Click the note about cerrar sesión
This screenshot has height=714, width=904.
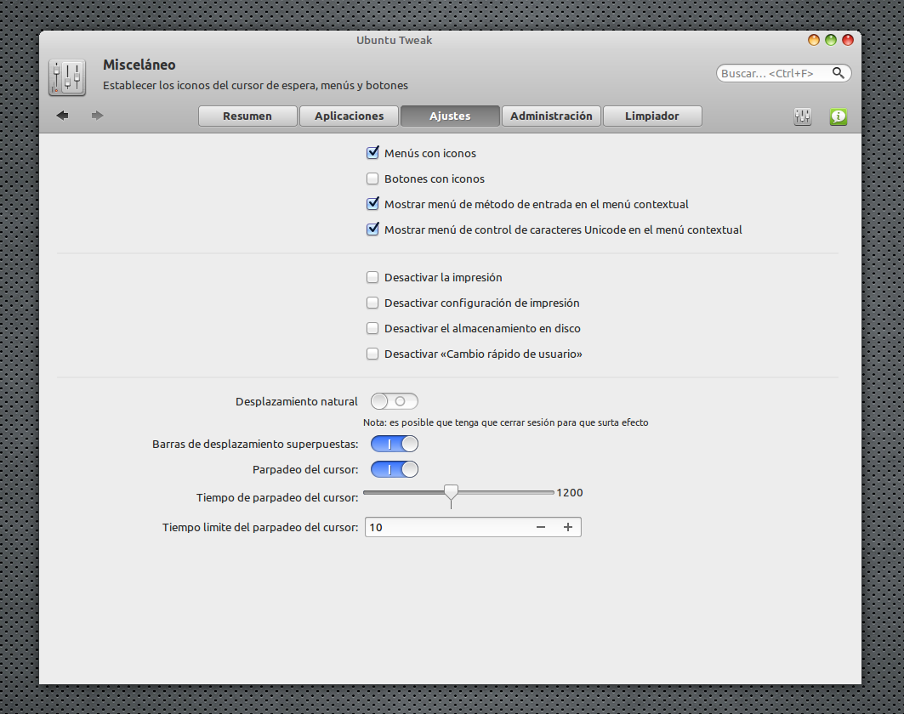coord(506,422)
